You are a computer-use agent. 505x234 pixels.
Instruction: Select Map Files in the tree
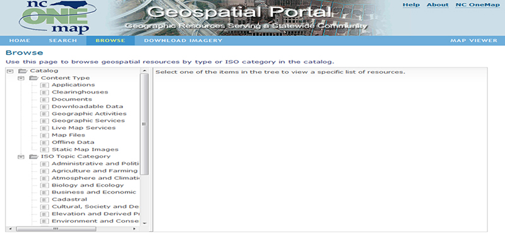point(68,135)
